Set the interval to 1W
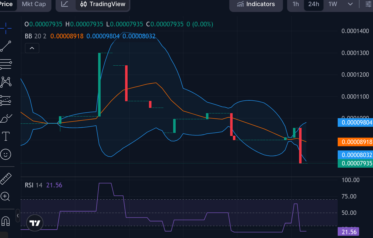This screenshot has width=373, height=238. click(x=333, y=4)
